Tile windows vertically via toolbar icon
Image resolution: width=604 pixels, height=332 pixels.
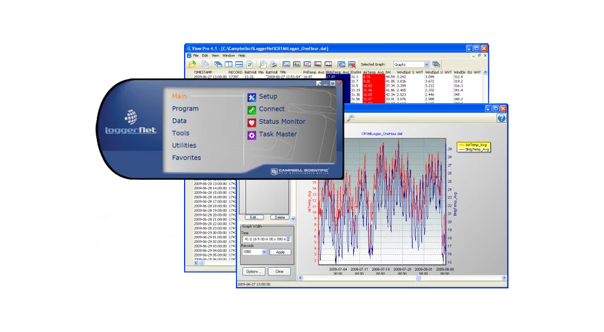[229, 64]
